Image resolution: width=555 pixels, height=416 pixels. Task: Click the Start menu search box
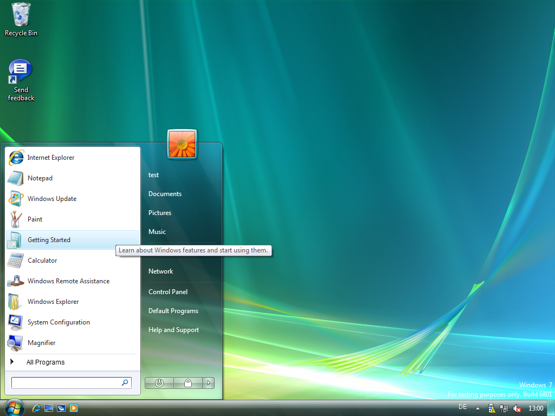72,383
